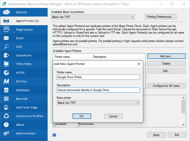This screenshot has width=190, height=141.
Task: Click the Description text field
Action: (98, 90)
